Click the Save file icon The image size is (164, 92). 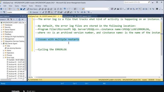pos(21,9)
